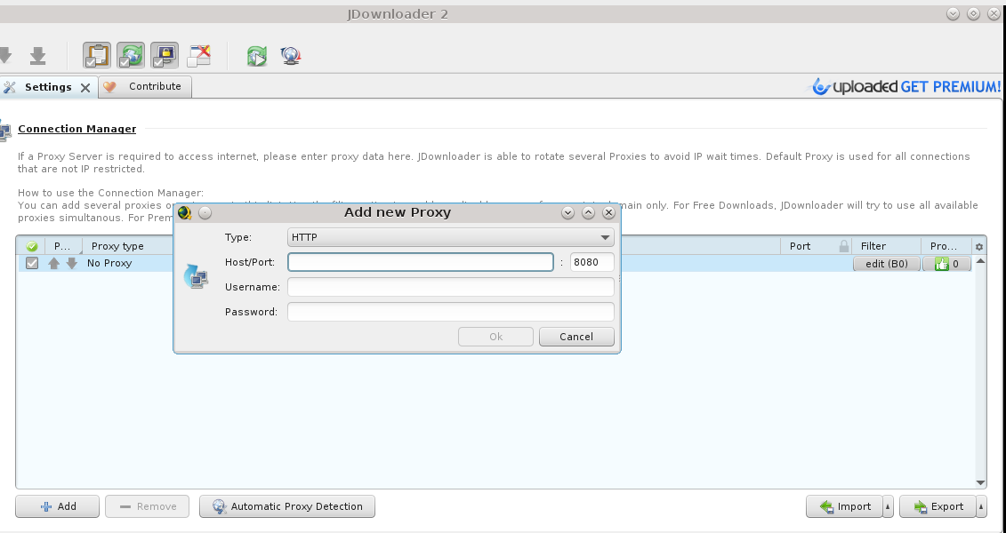Click the Port column header
This screenshot has width=1006, height=533.
(800, 246)
